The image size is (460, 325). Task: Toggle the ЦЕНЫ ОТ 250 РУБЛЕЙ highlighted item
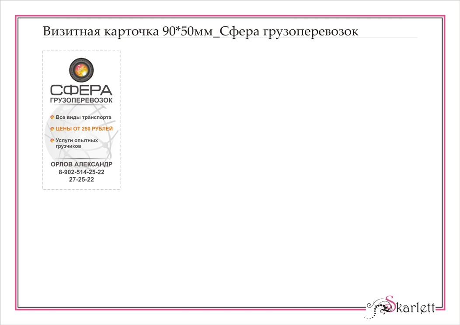(83, 129)
